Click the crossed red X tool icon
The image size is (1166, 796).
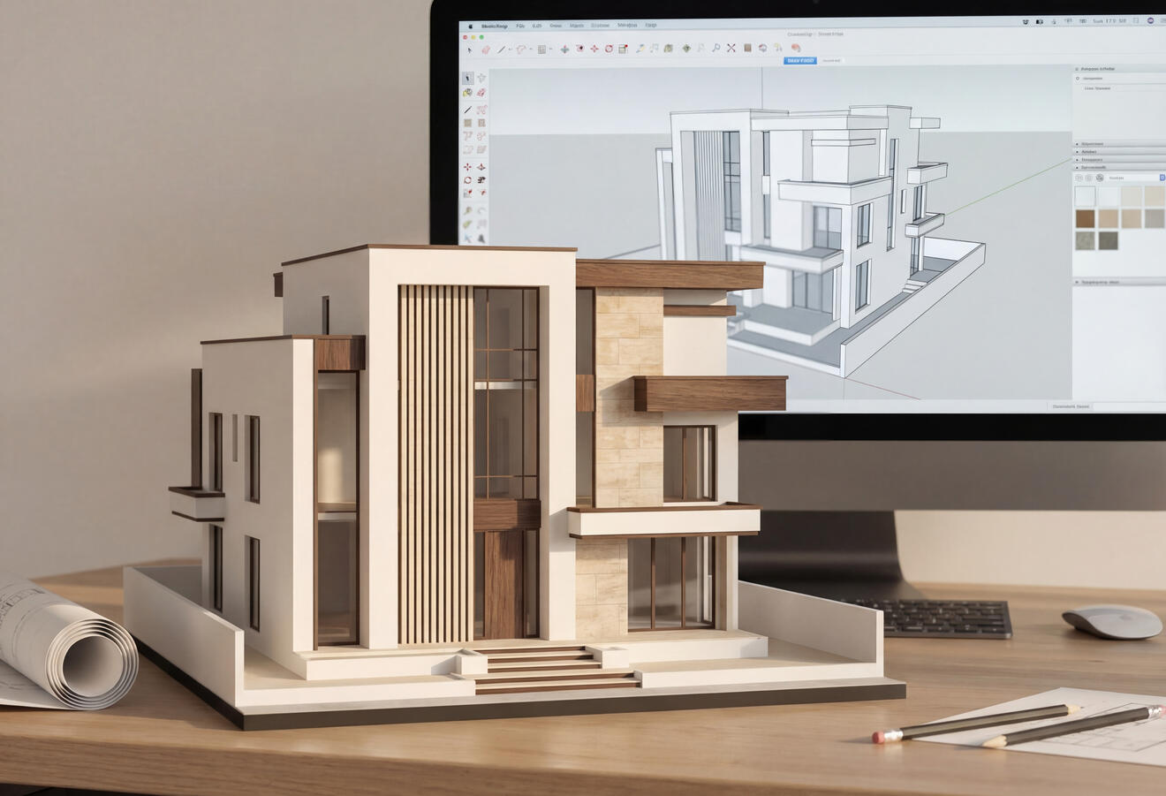coord(731,49)
